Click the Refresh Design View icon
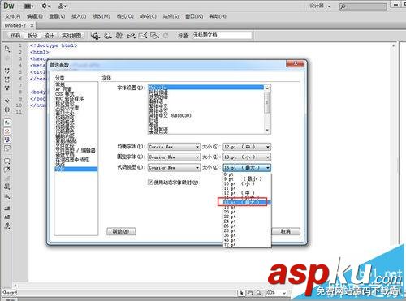406x301 pixels. [166, 36]
